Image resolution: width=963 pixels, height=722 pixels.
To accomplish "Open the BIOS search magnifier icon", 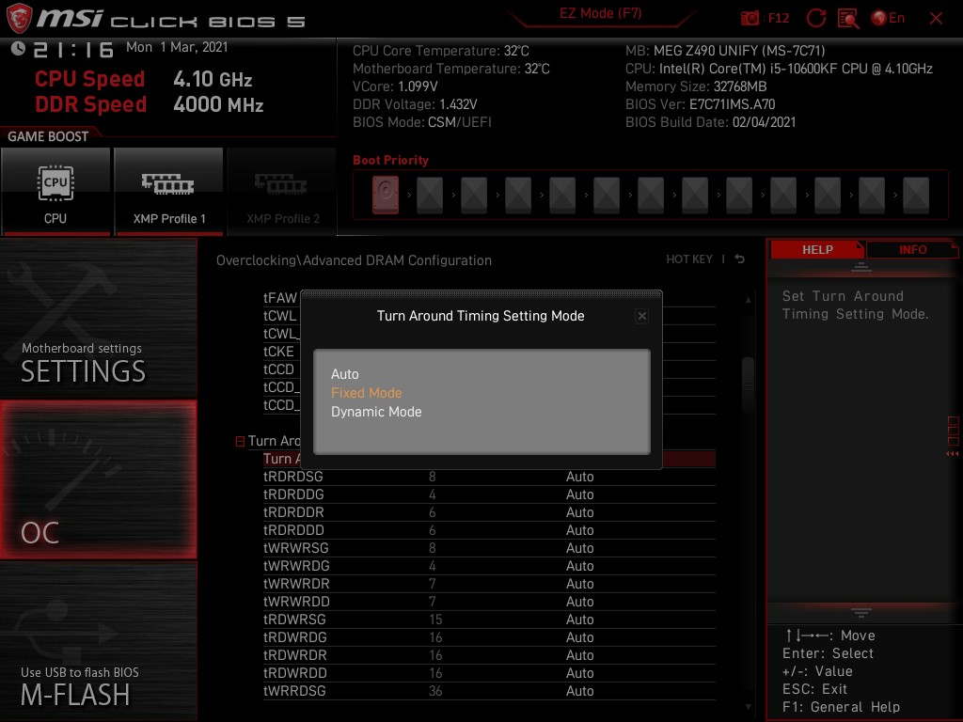I will [x=847, y=18].
